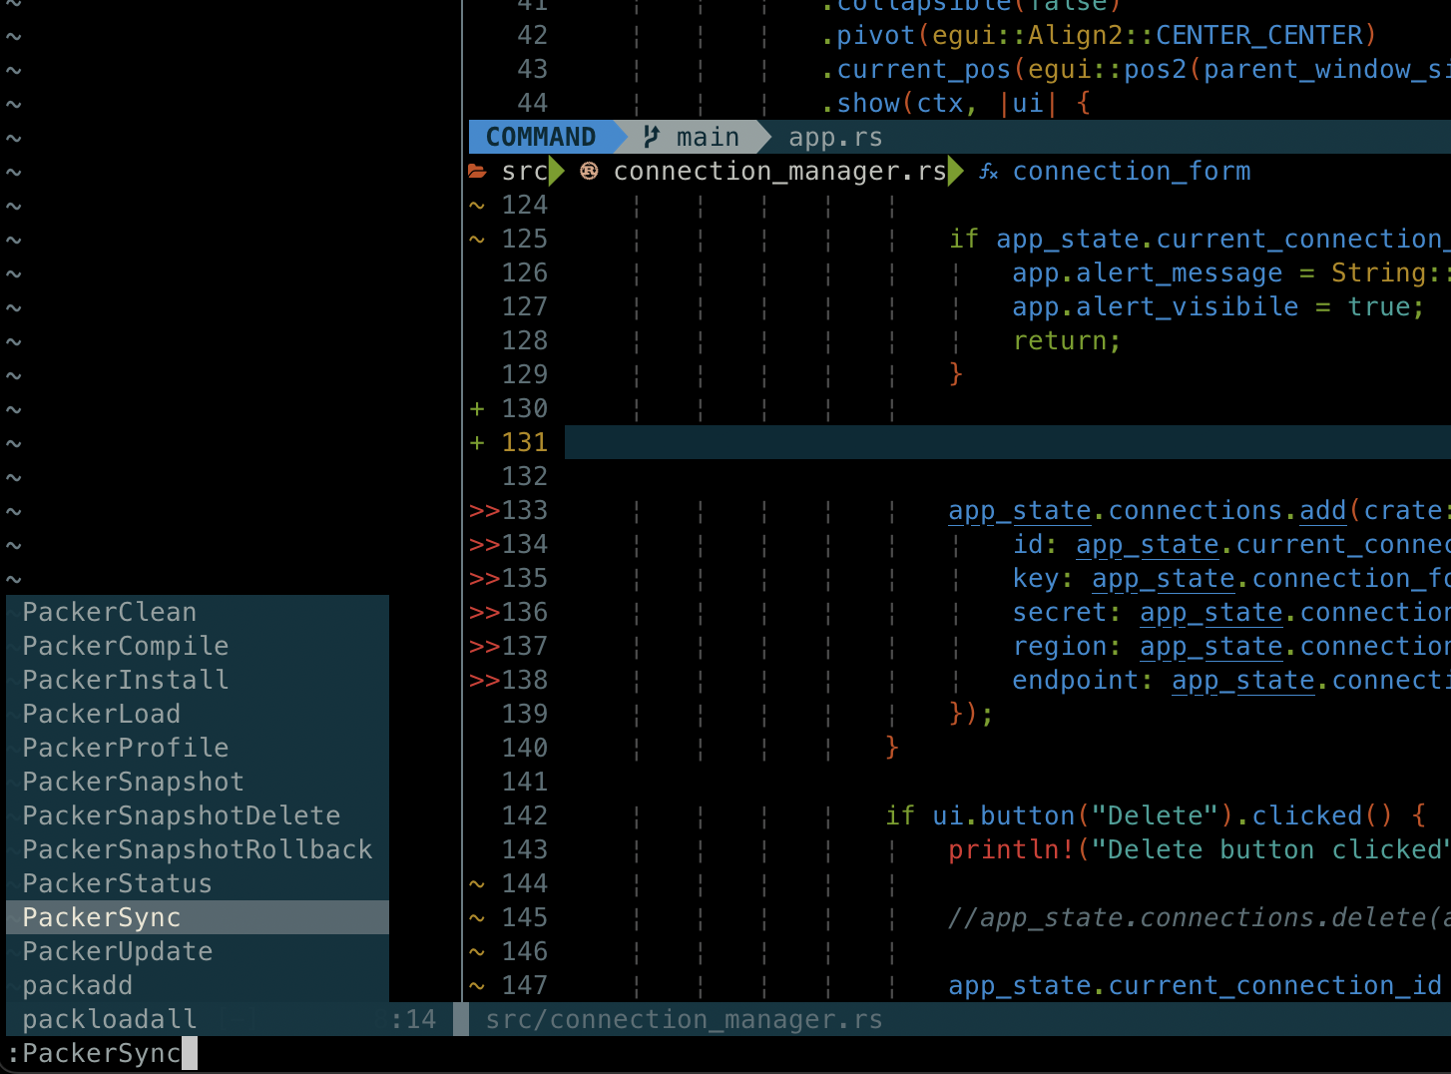Screen dimensions: 1451x1074
Task: Select PackerClean from the completion list
Action: point(109,612)
